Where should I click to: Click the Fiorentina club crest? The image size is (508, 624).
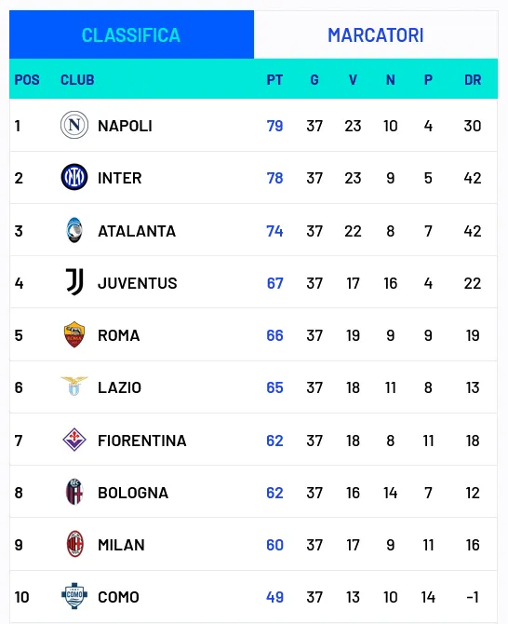[x=74, y=440]
